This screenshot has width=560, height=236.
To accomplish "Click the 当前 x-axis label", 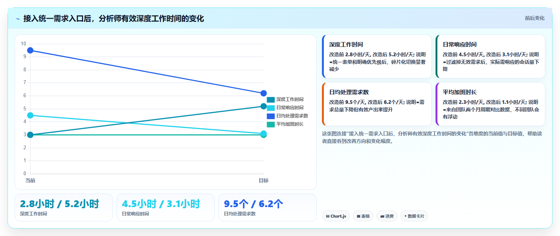I will pos(30,180).
